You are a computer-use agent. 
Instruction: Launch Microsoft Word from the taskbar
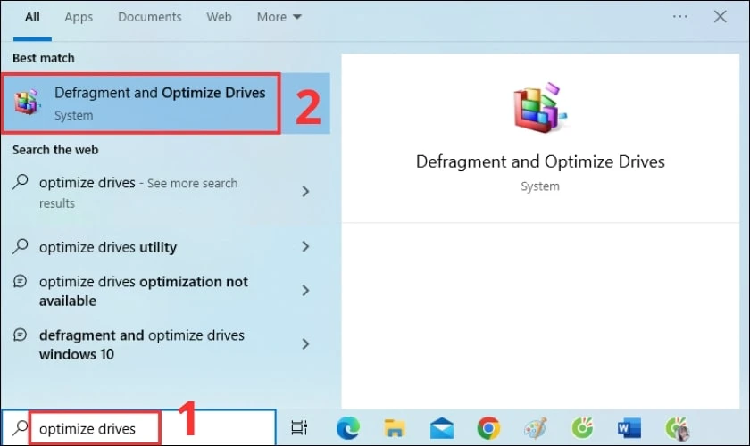point(629,428)
